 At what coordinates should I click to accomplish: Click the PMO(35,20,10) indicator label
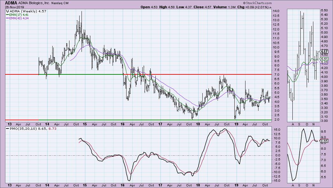23,128
